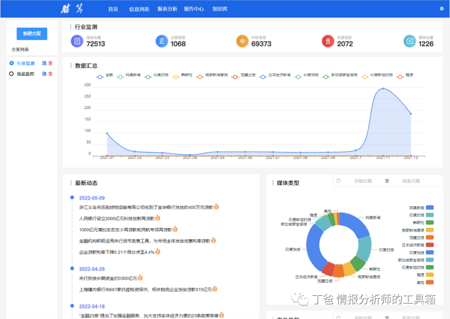Click the 2072 negative info value
The width and height of the screenshot is (450, 319).
[x=345, y=44]
